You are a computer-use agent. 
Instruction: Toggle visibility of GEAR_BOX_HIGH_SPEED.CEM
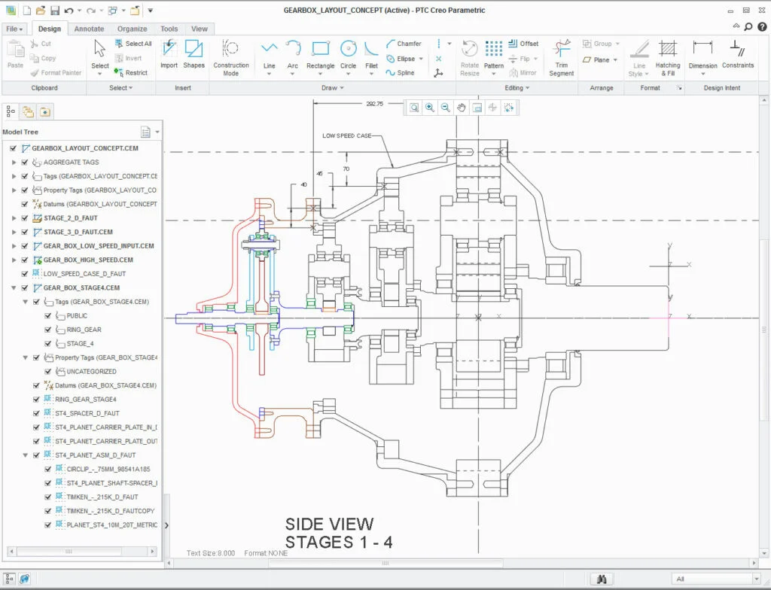(x=25, y=260)
